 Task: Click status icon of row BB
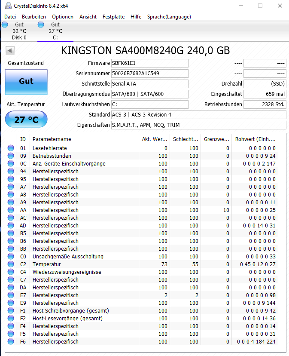[x=11, y=249]
